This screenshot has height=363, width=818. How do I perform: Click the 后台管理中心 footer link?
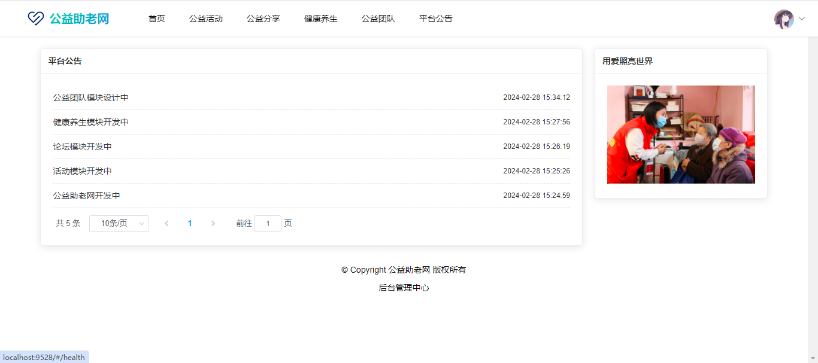pos(404,288)
